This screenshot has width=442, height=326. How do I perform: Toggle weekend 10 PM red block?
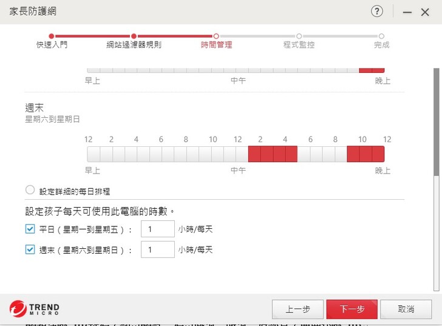(365, 154)
